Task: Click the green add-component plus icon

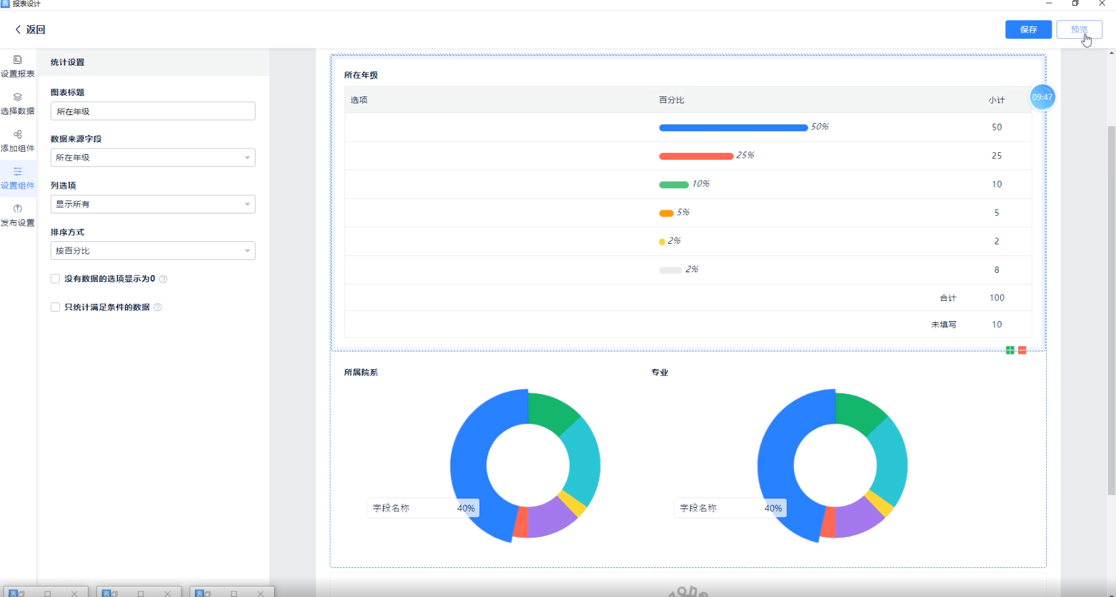Action: click(1010, 350)
